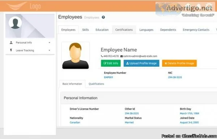Viewport: 217px width, 139px height.
Task: Expand the Leave Tracking dropdown arrow
Action: click(x=50, y=50)
